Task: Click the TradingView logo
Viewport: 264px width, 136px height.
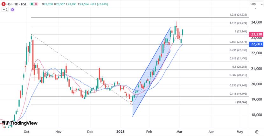Action: (20, 123)
